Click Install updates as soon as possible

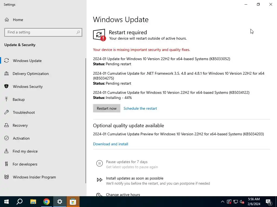click(x=135, y=178)
